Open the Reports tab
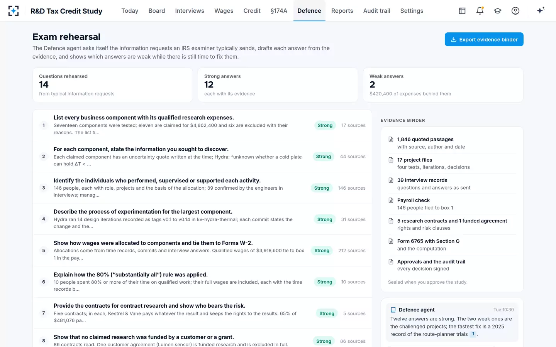Viewport: 556px width, 347px height. (342, 11)
